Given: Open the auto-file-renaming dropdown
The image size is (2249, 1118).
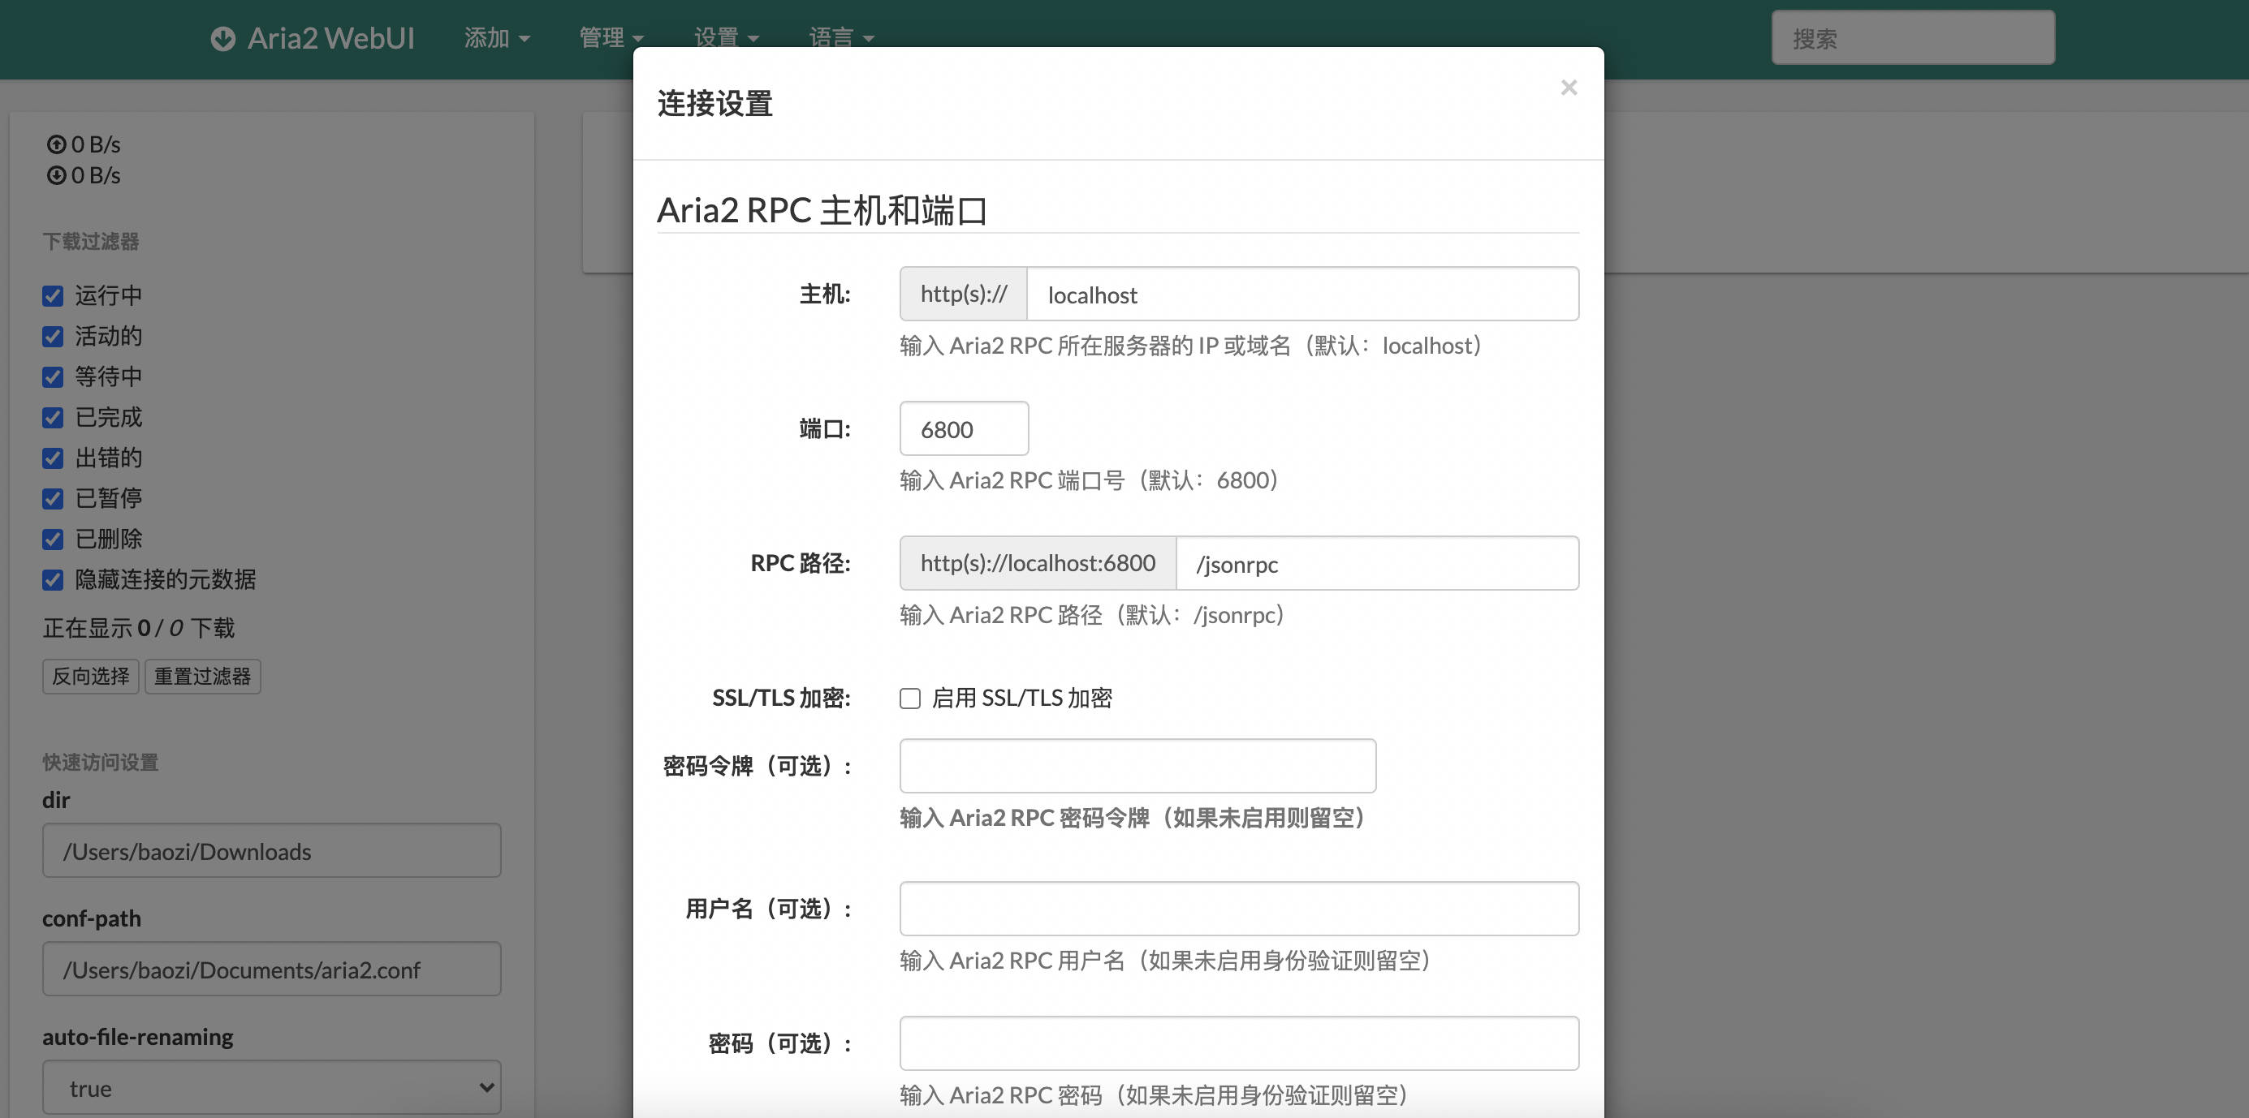Looking at the screenshot, I should point(271,1087).
